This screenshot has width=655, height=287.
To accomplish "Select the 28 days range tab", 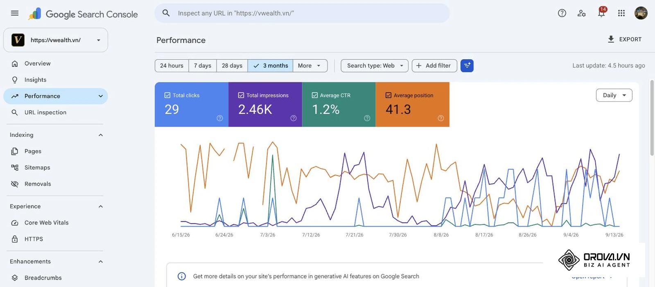I will (232, 66).
